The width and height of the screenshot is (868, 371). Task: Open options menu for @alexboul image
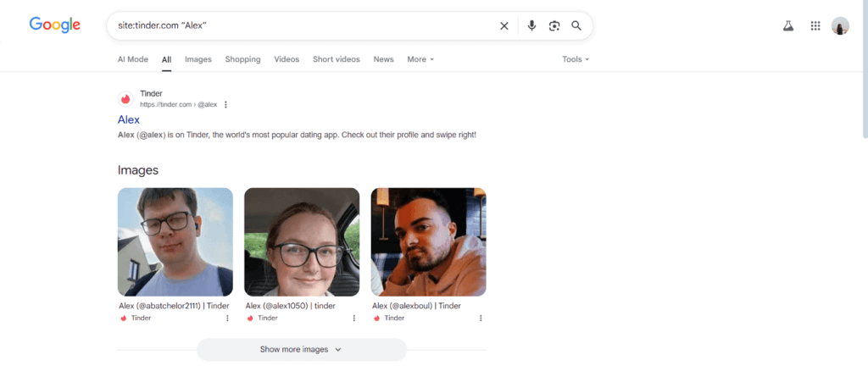(x=481, y=318)
